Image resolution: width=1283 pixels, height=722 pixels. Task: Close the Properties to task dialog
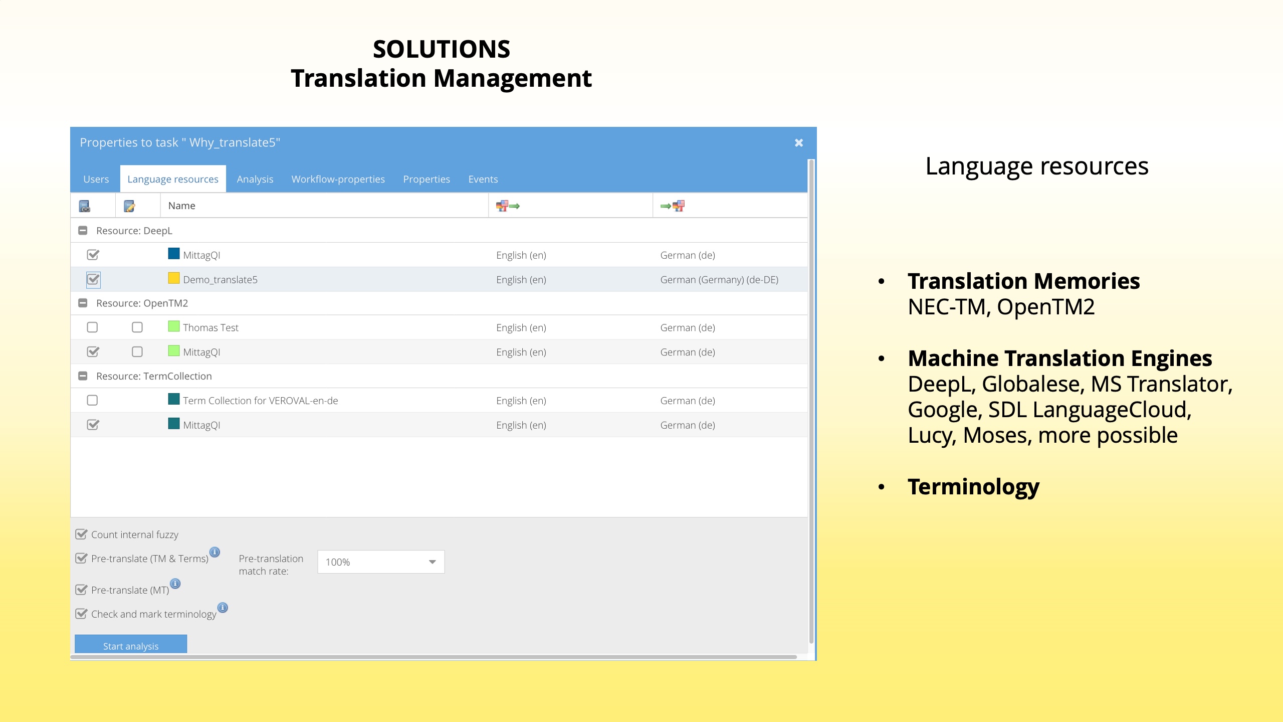pos(798,142)
